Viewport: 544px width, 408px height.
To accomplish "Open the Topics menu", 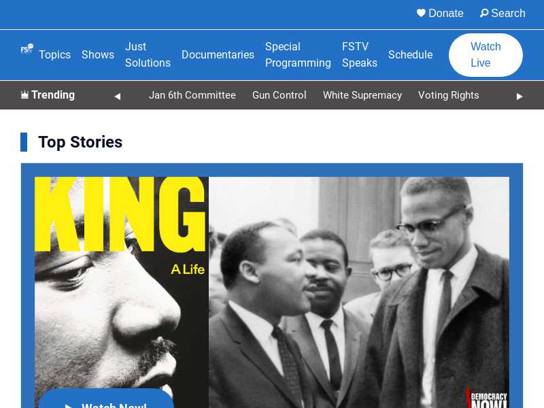I will pyautogui.click(x=54, y=55).
